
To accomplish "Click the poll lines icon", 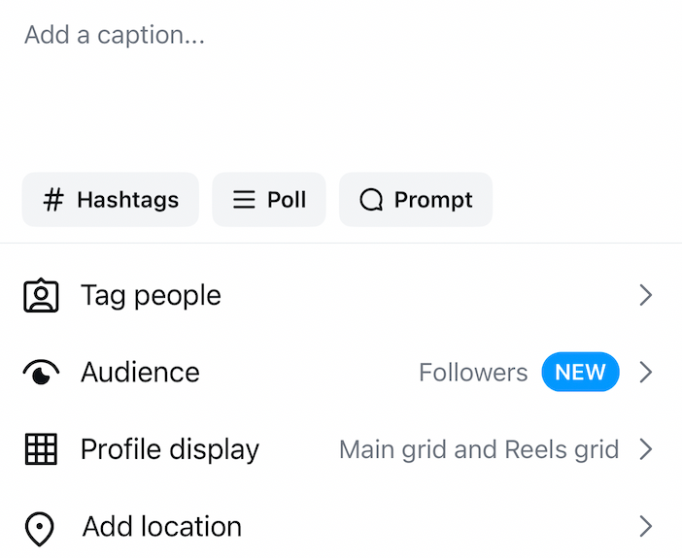I will tap(244, 200).
